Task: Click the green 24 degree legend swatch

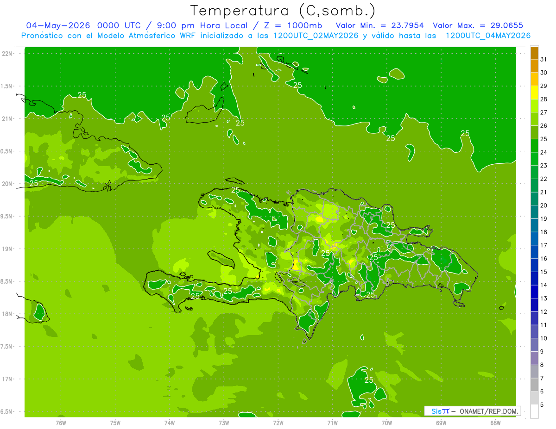Action: click(534, 146)
